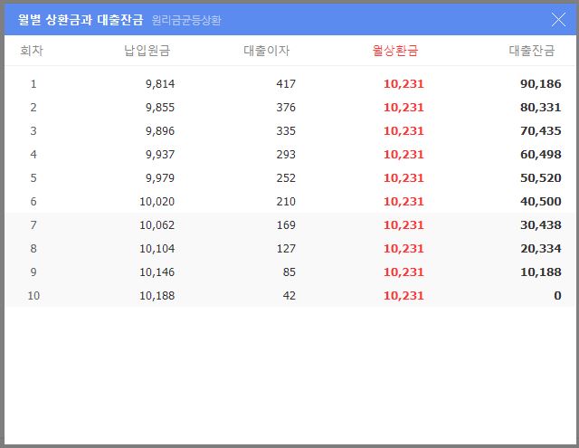Click the 대출이자 column header

pos(267,51)
